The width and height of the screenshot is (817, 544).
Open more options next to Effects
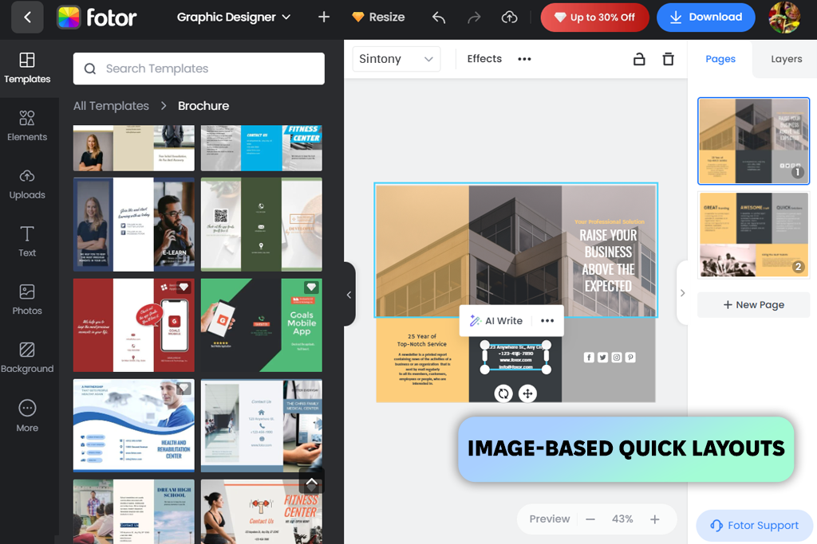524,59
